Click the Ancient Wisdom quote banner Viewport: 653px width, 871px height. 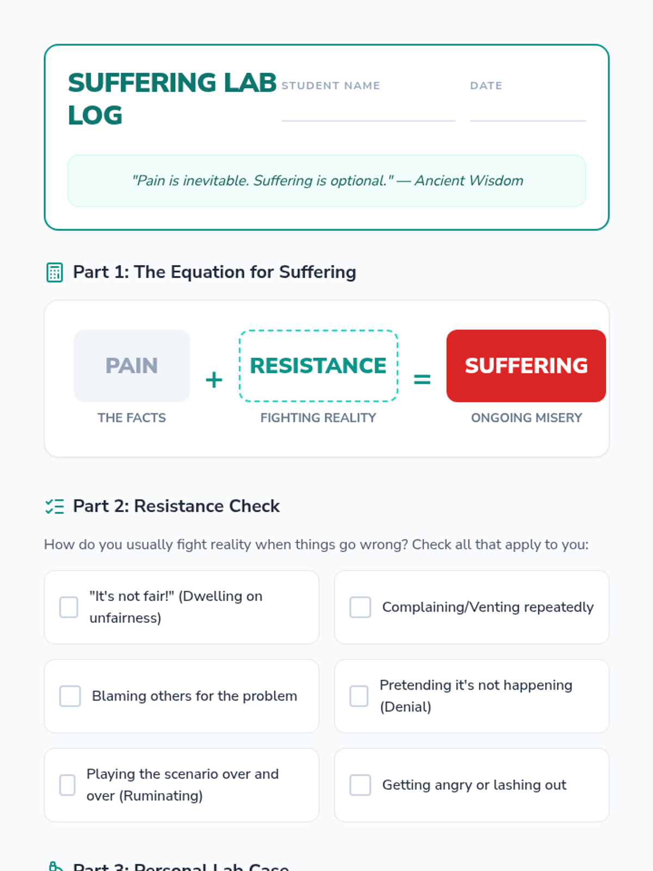pos(326,181)
